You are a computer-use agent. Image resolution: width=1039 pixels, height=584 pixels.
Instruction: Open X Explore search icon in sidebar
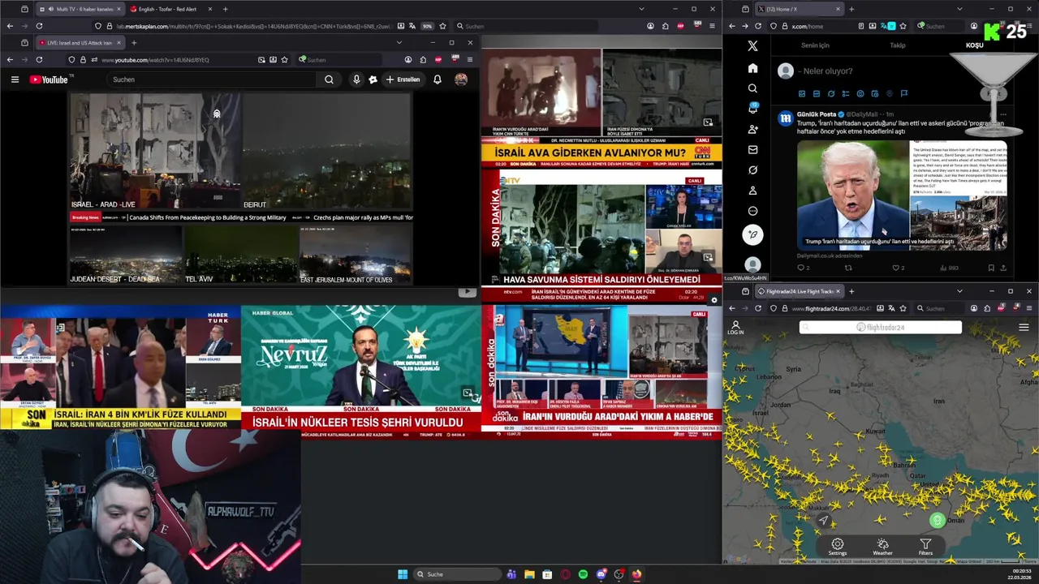[x=752, y=88]
